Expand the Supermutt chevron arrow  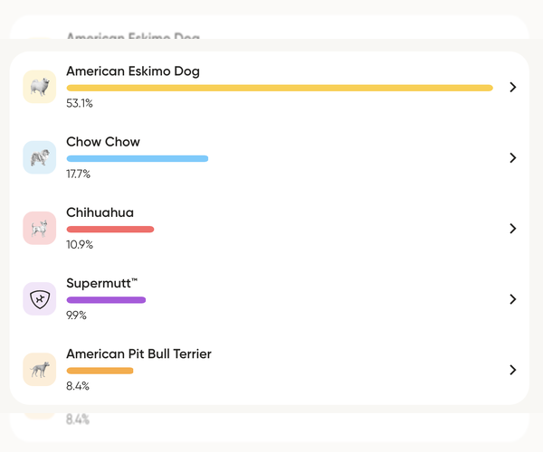point(513,298)
